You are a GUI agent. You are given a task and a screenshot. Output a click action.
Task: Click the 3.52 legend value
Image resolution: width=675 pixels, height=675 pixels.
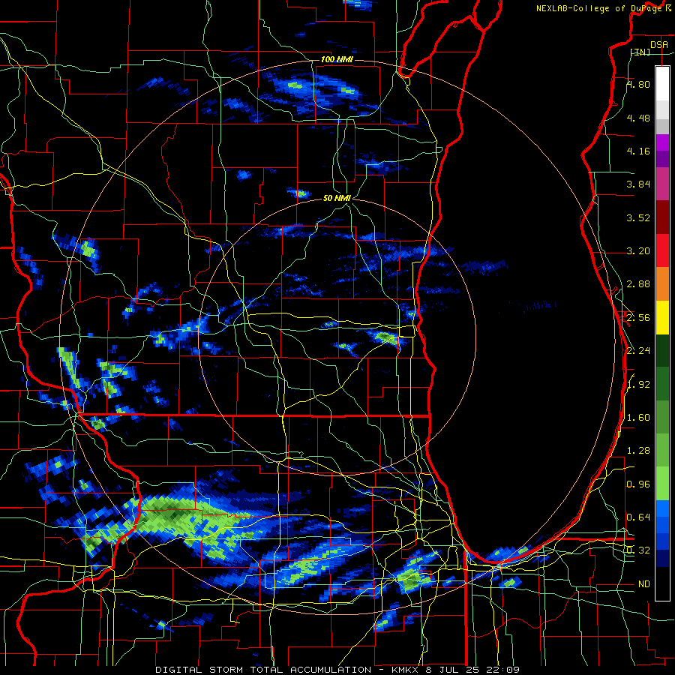click(x=638, y=217)
